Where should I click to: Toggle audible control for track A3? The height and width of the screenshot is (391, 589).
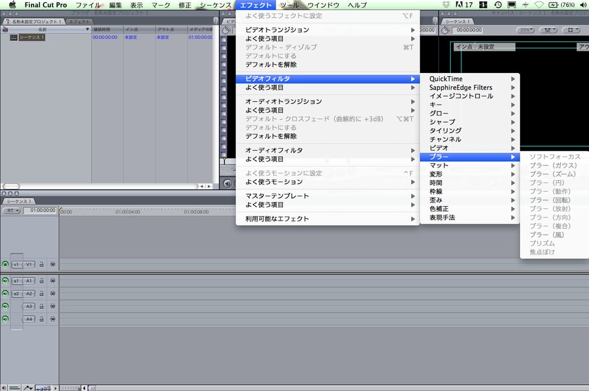pos(6,306)
